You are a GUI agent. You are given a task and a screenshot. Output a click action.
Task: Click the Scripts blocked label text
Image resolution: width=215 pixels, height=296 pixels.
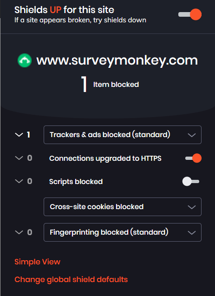click(76, 182)
